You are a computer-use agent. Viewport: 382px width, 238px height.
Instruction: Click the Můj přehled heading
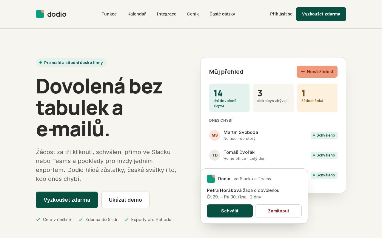(x=226, y=72)
